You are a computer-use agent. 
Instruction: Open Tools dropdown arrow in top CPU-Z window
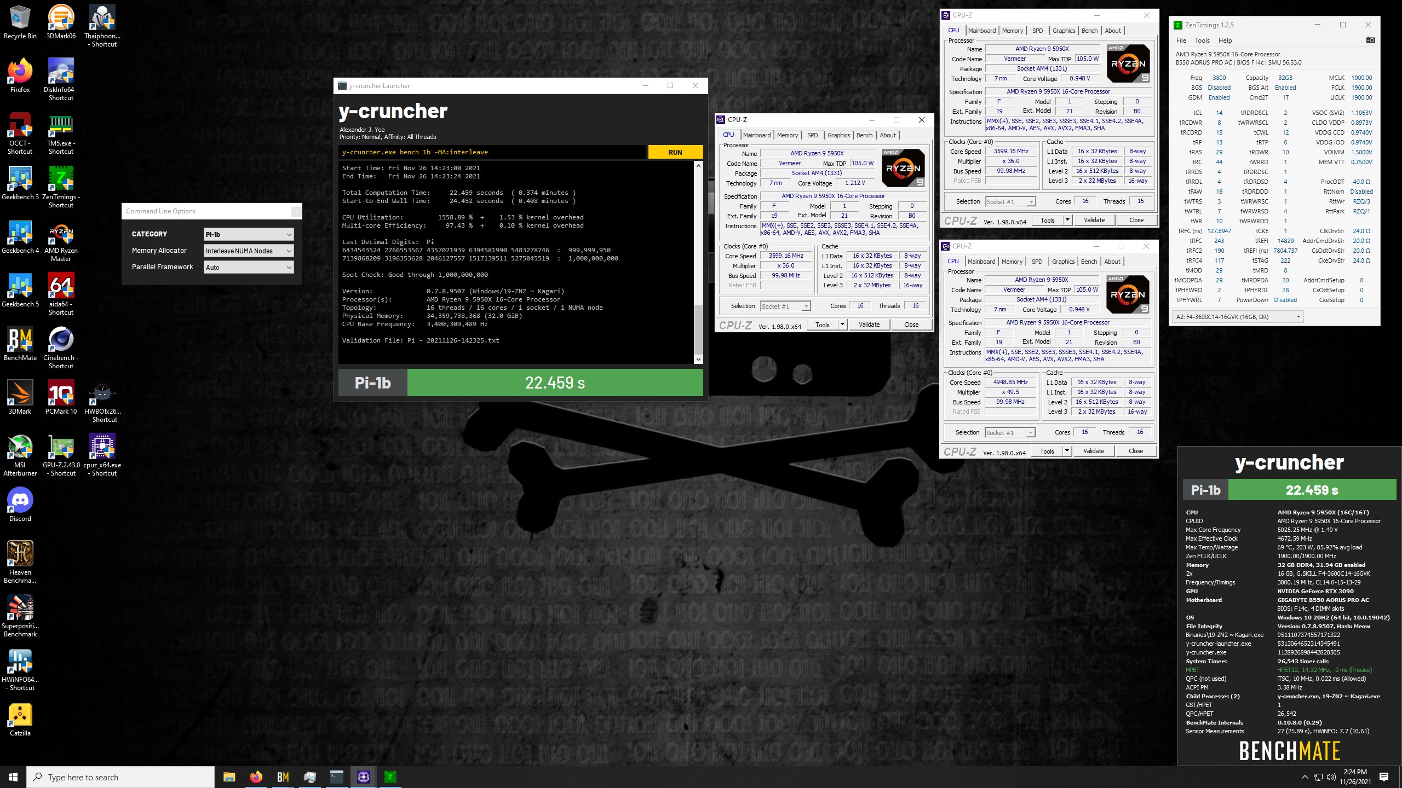pos(1067,220)
